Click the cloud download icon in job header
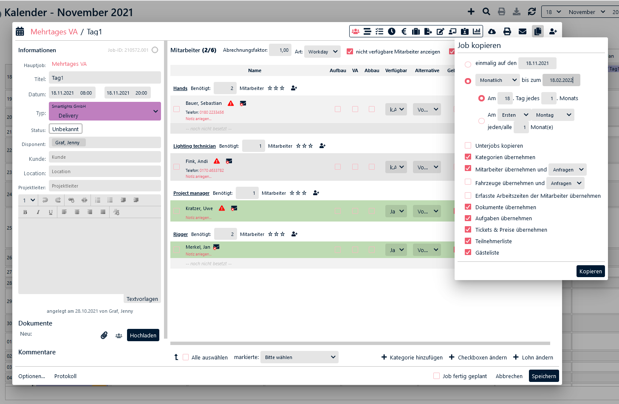Screen dimensions: 619x404 492,31
